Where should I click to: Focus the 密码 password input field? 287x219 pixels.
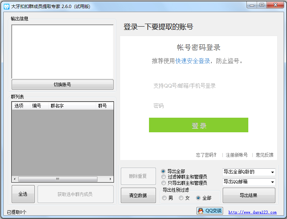click(x=198, y=106)
